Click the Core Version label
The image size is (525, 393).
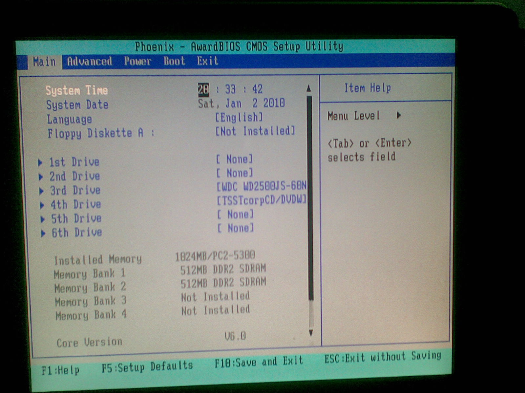click(x=89, y=342)
